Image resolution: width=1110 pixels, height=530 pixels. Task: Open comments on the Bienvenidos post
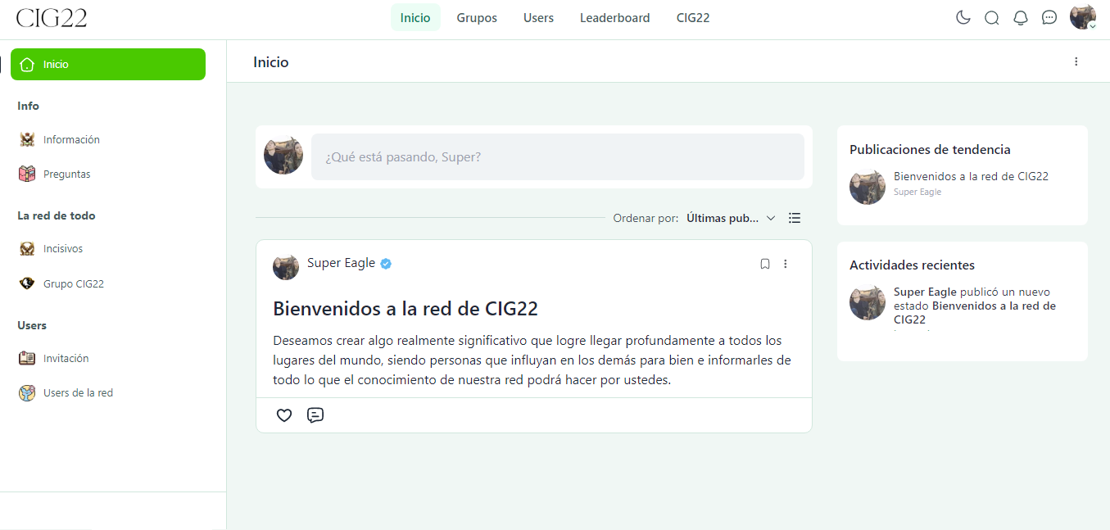click(315, 415)
